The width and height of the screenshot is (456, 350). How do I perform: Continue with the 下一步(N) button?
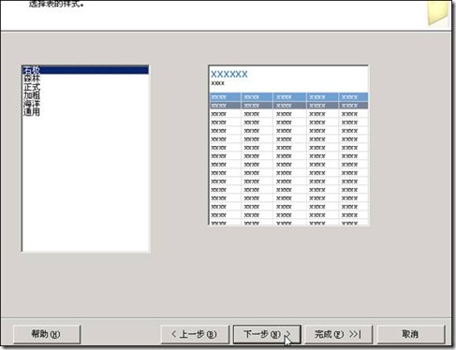(267, 334)
